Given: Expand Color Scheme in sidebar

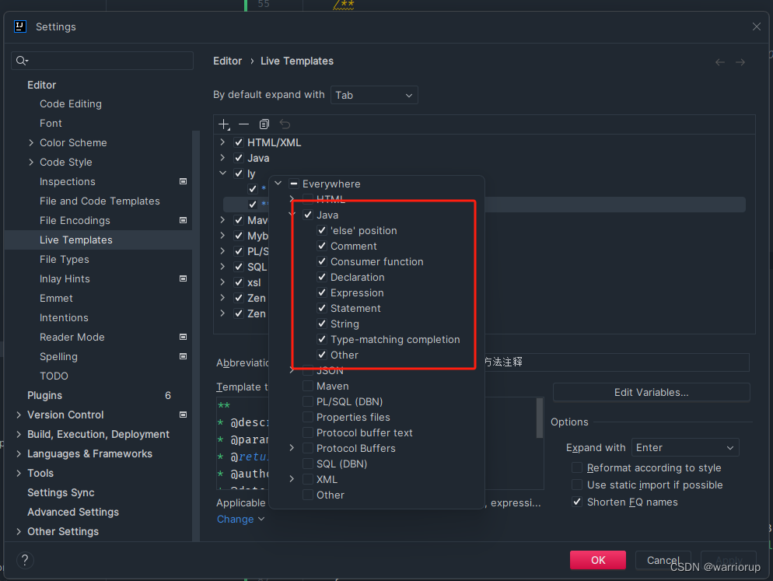Looking at the screenshot, I should click(x=31, y=142).
